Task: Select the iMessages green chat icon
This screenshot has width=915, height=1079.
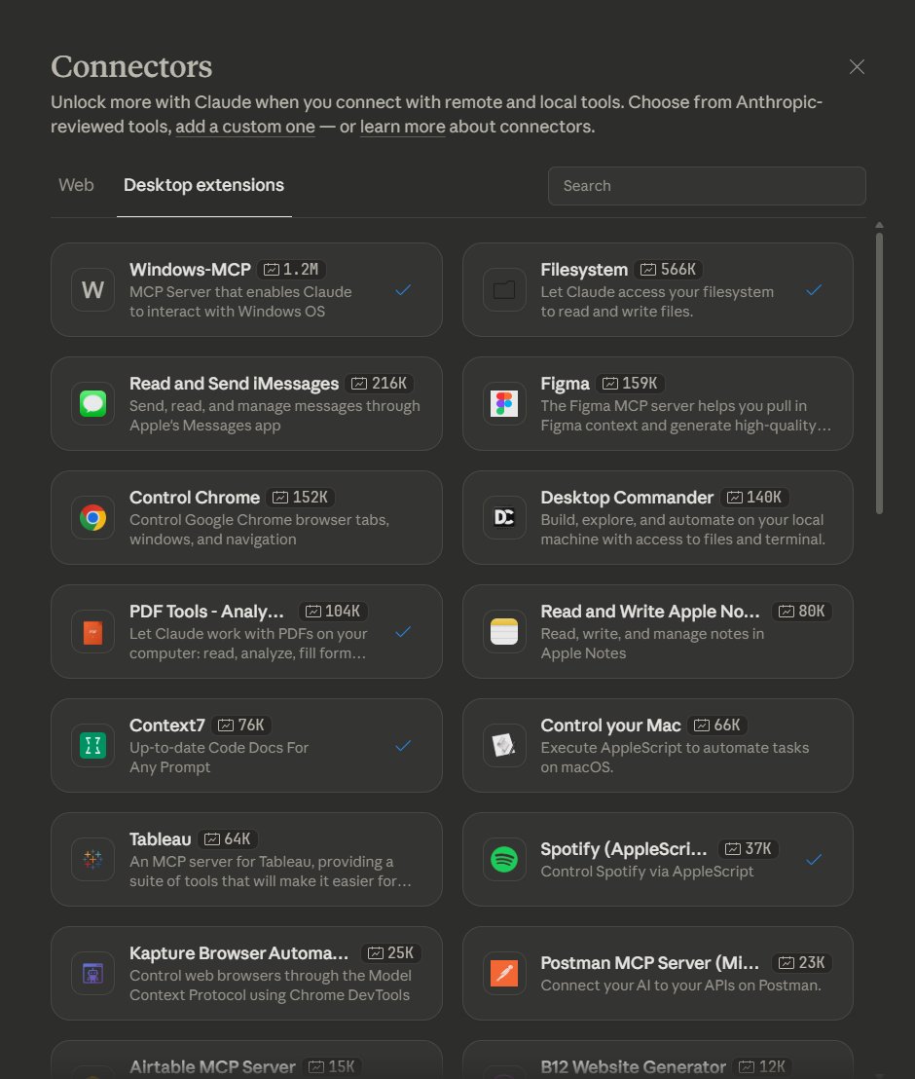Action: click(x=92, y=403)
